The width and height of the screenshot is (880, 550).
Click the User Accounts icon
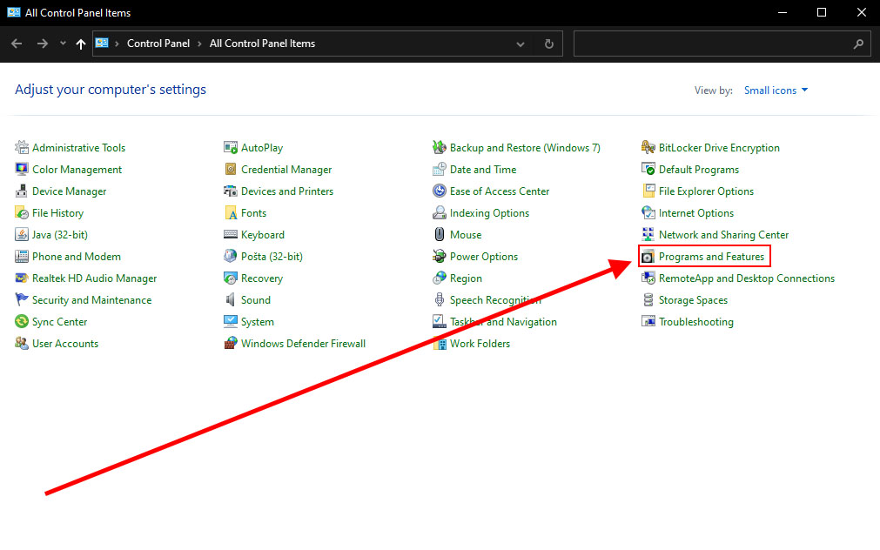click(x=22, y=344)
